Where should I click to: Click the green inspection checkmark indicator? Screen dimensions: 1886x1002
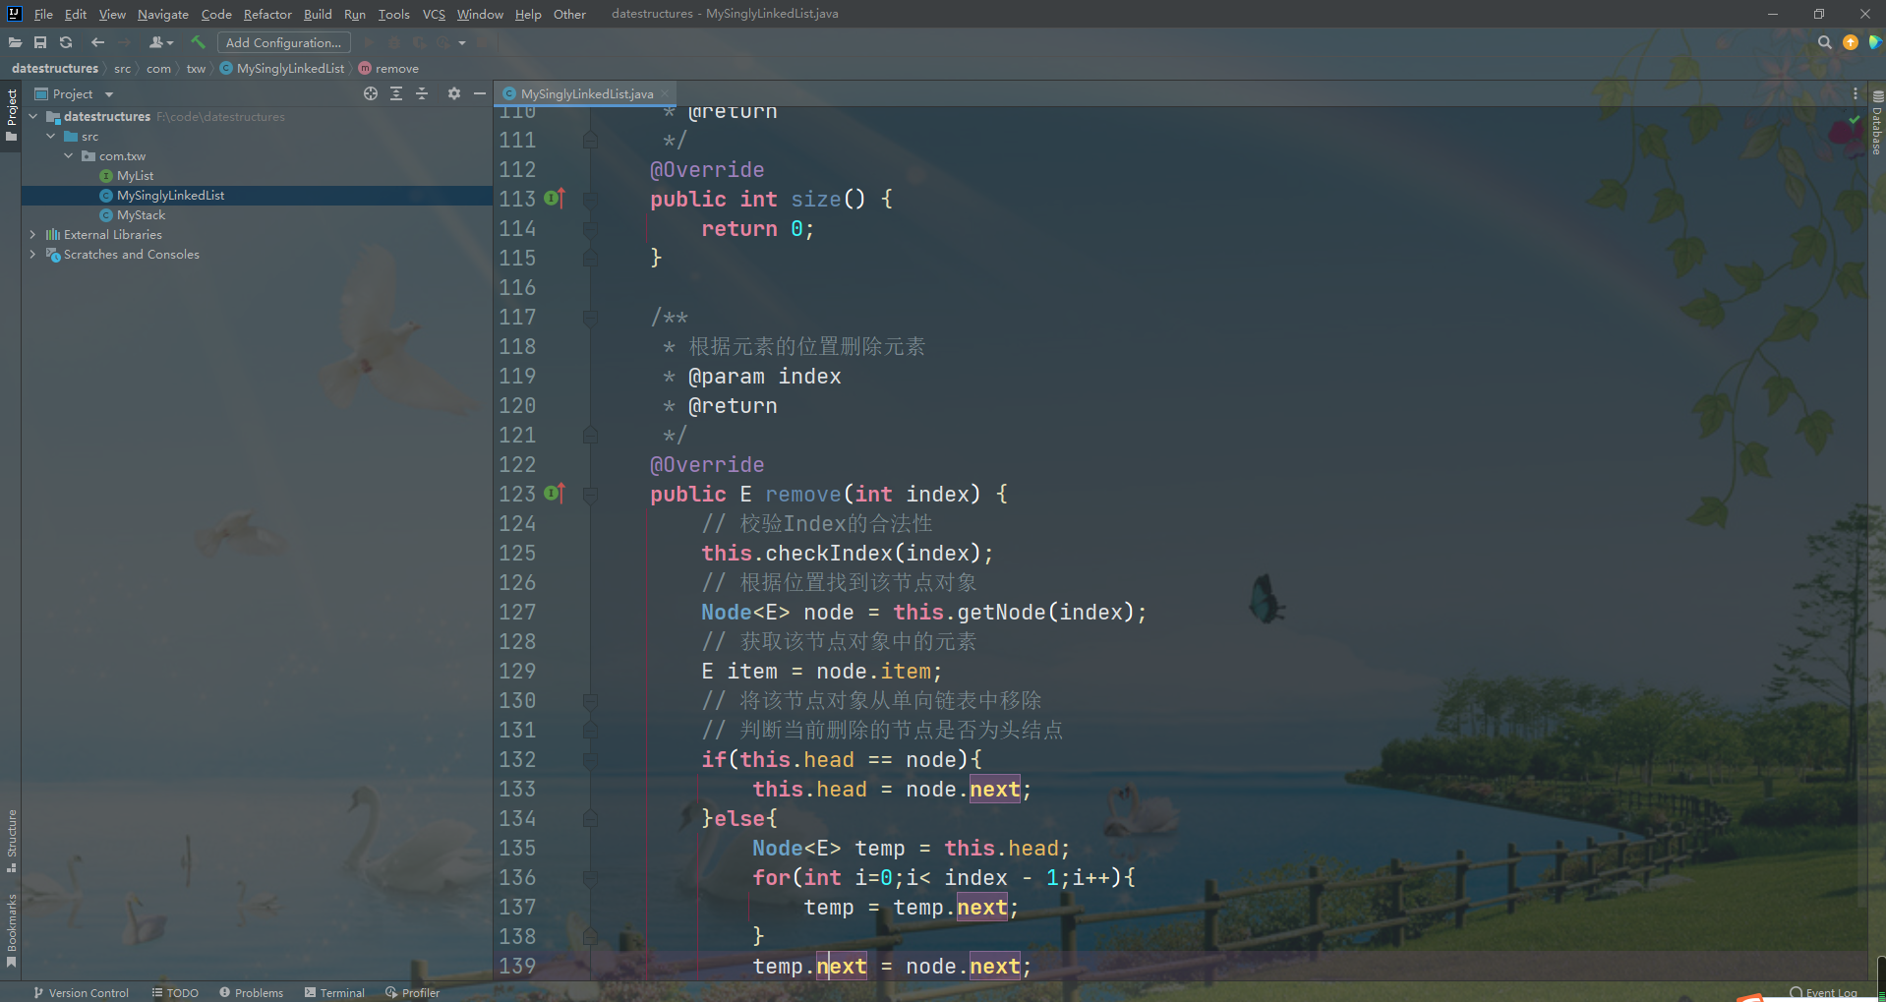coord(1855,119)
